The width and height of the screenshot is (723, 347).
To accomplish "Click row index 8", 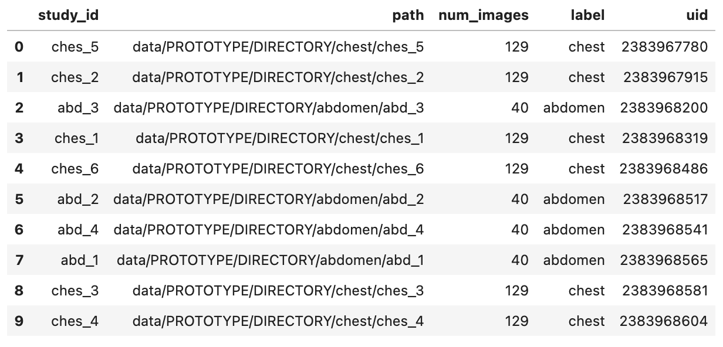I will pyautogui.click(x=19, y=291).
